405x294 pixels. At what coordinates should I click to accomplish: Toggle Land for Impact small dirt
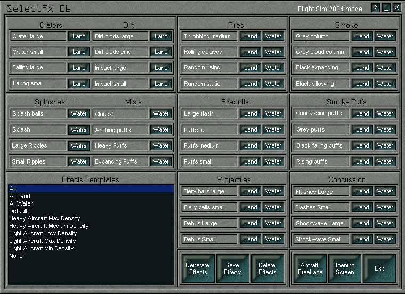(x=161, y=84)
